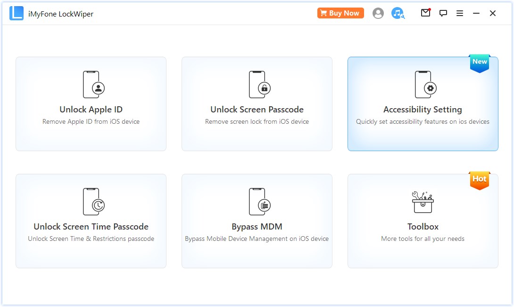Launch the Accessibility Setting tool
The image size is (514, 307).
coord(423,104)
